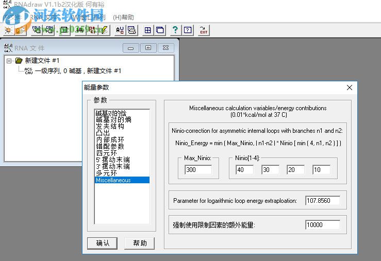The height and width of the screenshot is (261, 381).
Task: Click the Open file folder toolbar icon
Action: 21,30
